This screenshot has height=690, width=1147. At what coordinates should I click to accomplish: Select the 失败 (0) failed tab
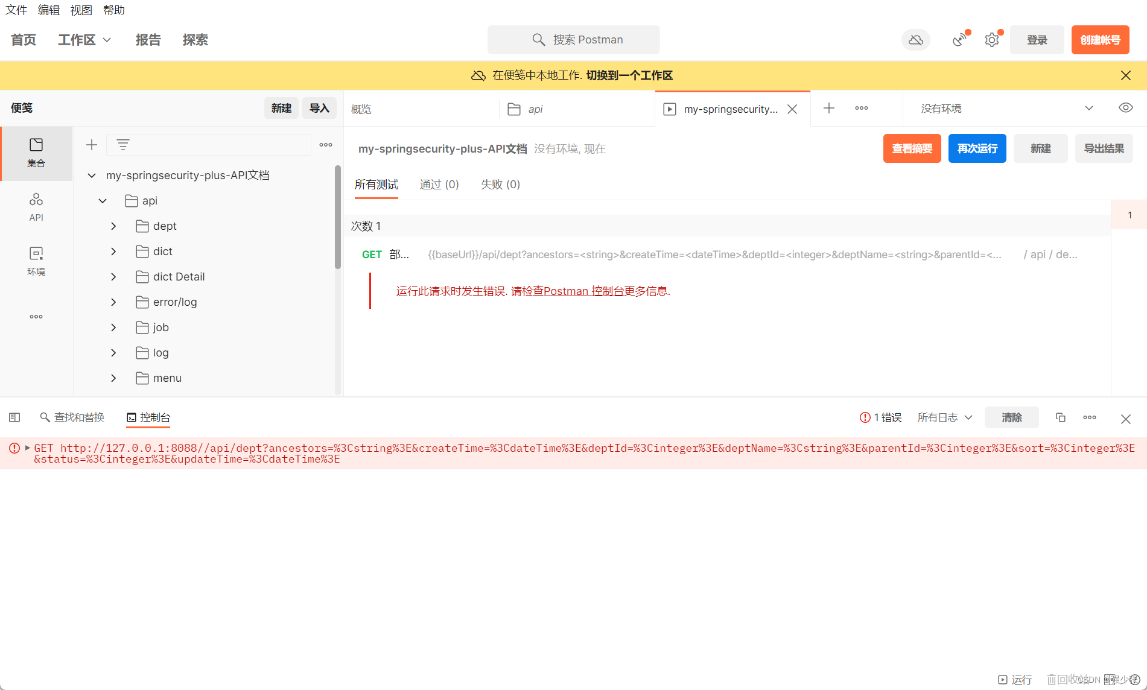pos(500,185)
